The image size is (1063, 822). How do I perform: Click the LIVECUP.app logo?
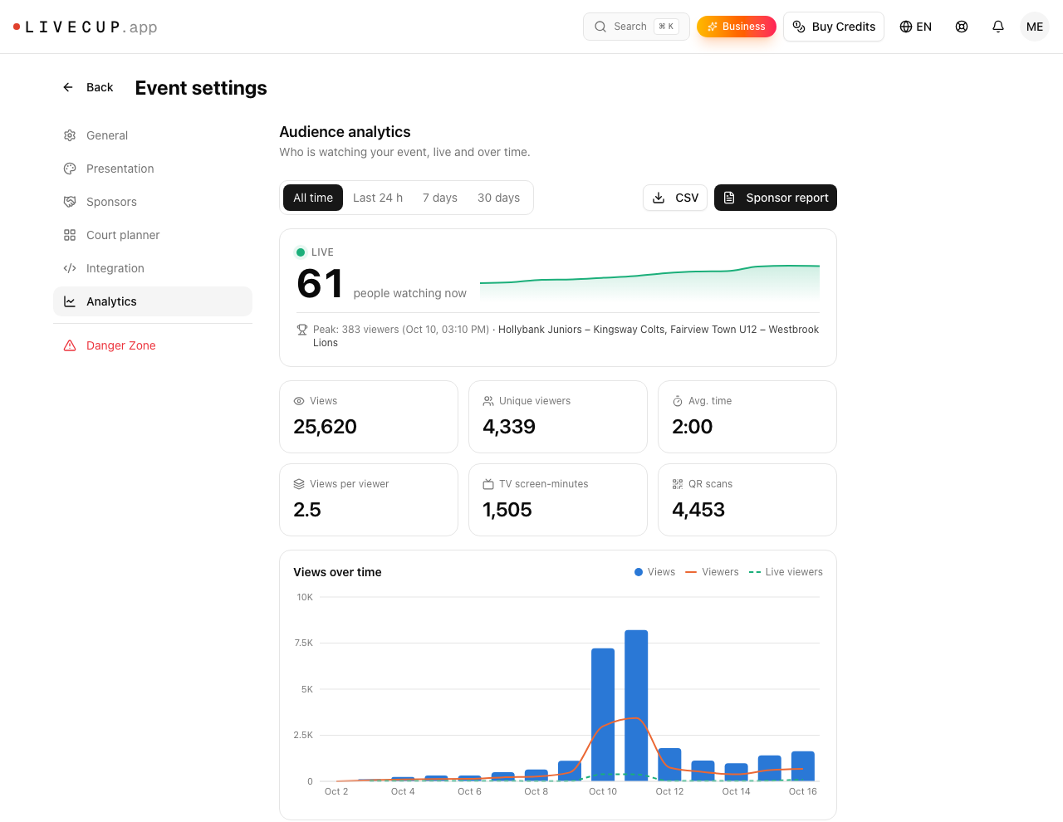(86, 27)
